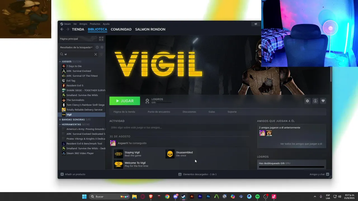Open the Resultados de la búsqueda dropdown
Image resolution: width=358 pixels, height=201 pixels.
(76, 47)
